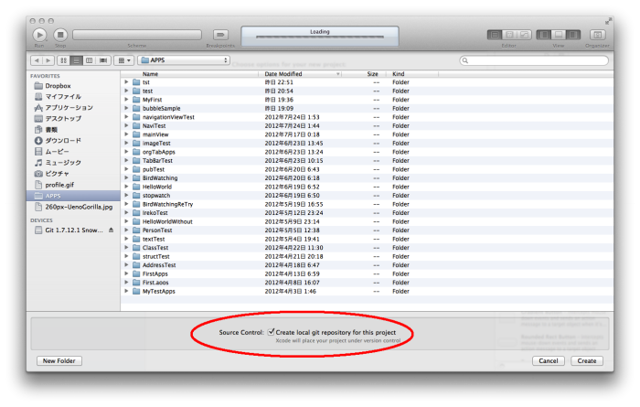The height and width of the screenshot is (407, 640).
Task: Select the PersonTest folder row
Action: 367,230
